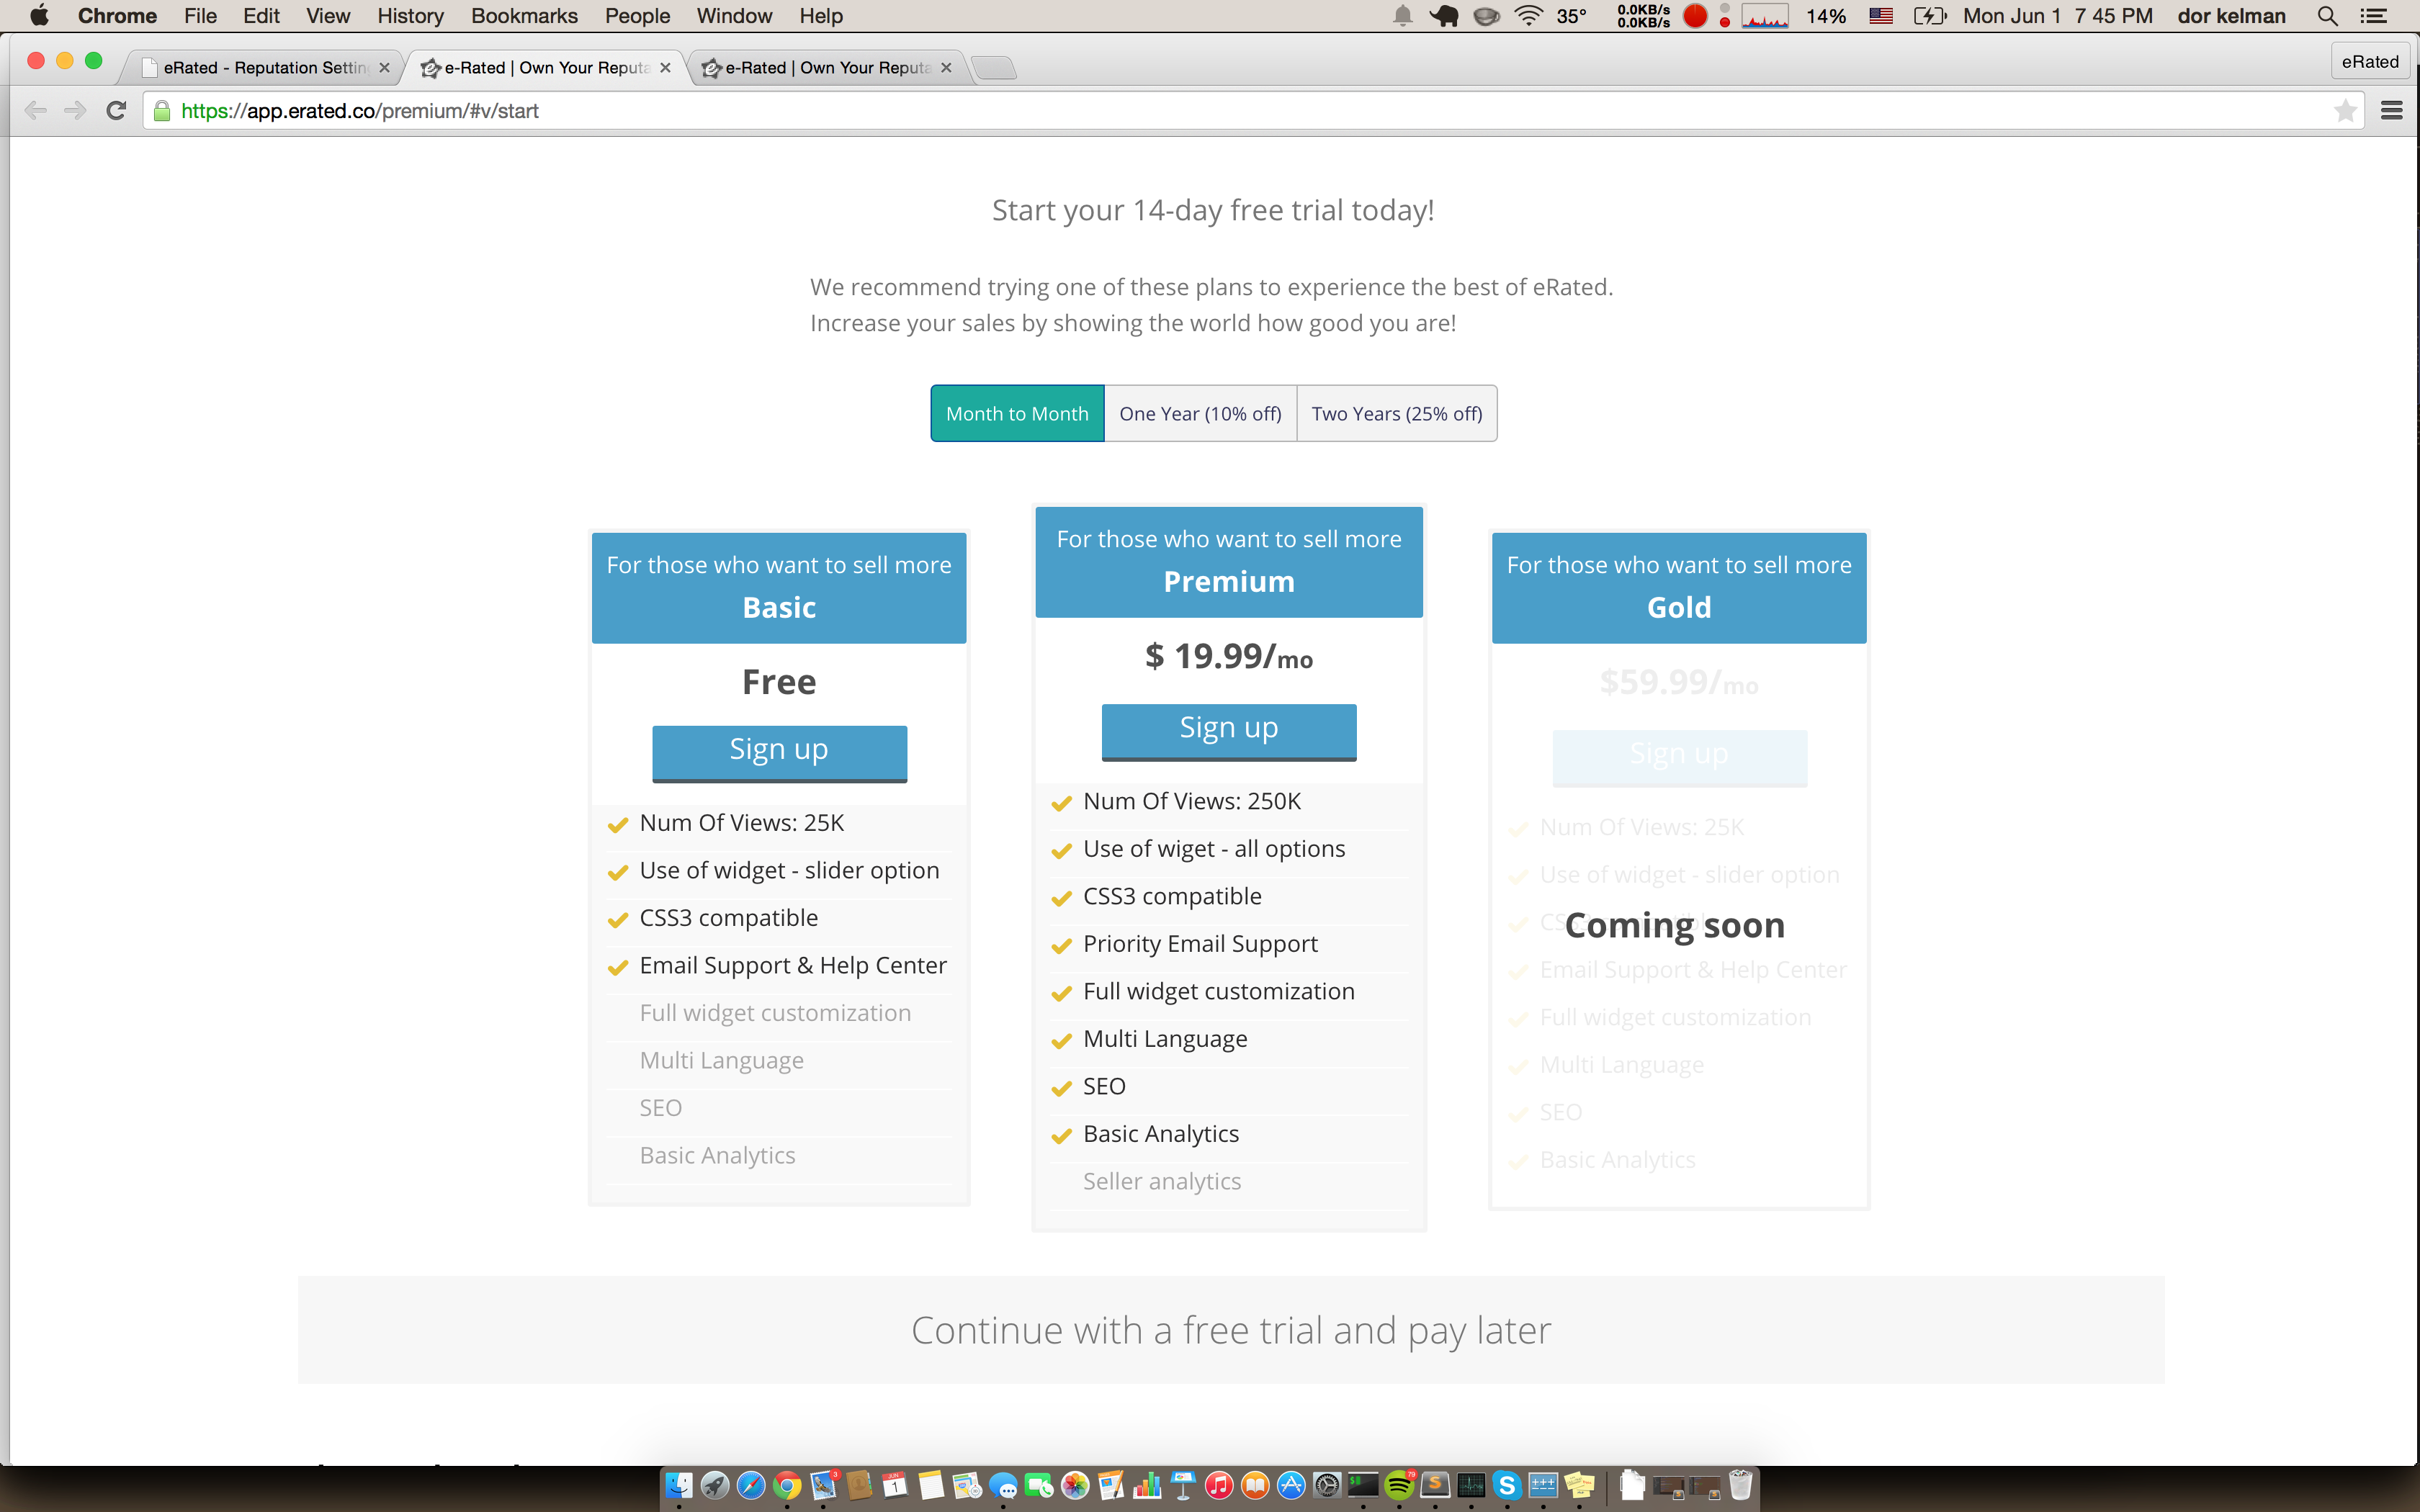Click the notification bell in menu bar
The image size is (2420, 1512).
tap(1403, 16)
